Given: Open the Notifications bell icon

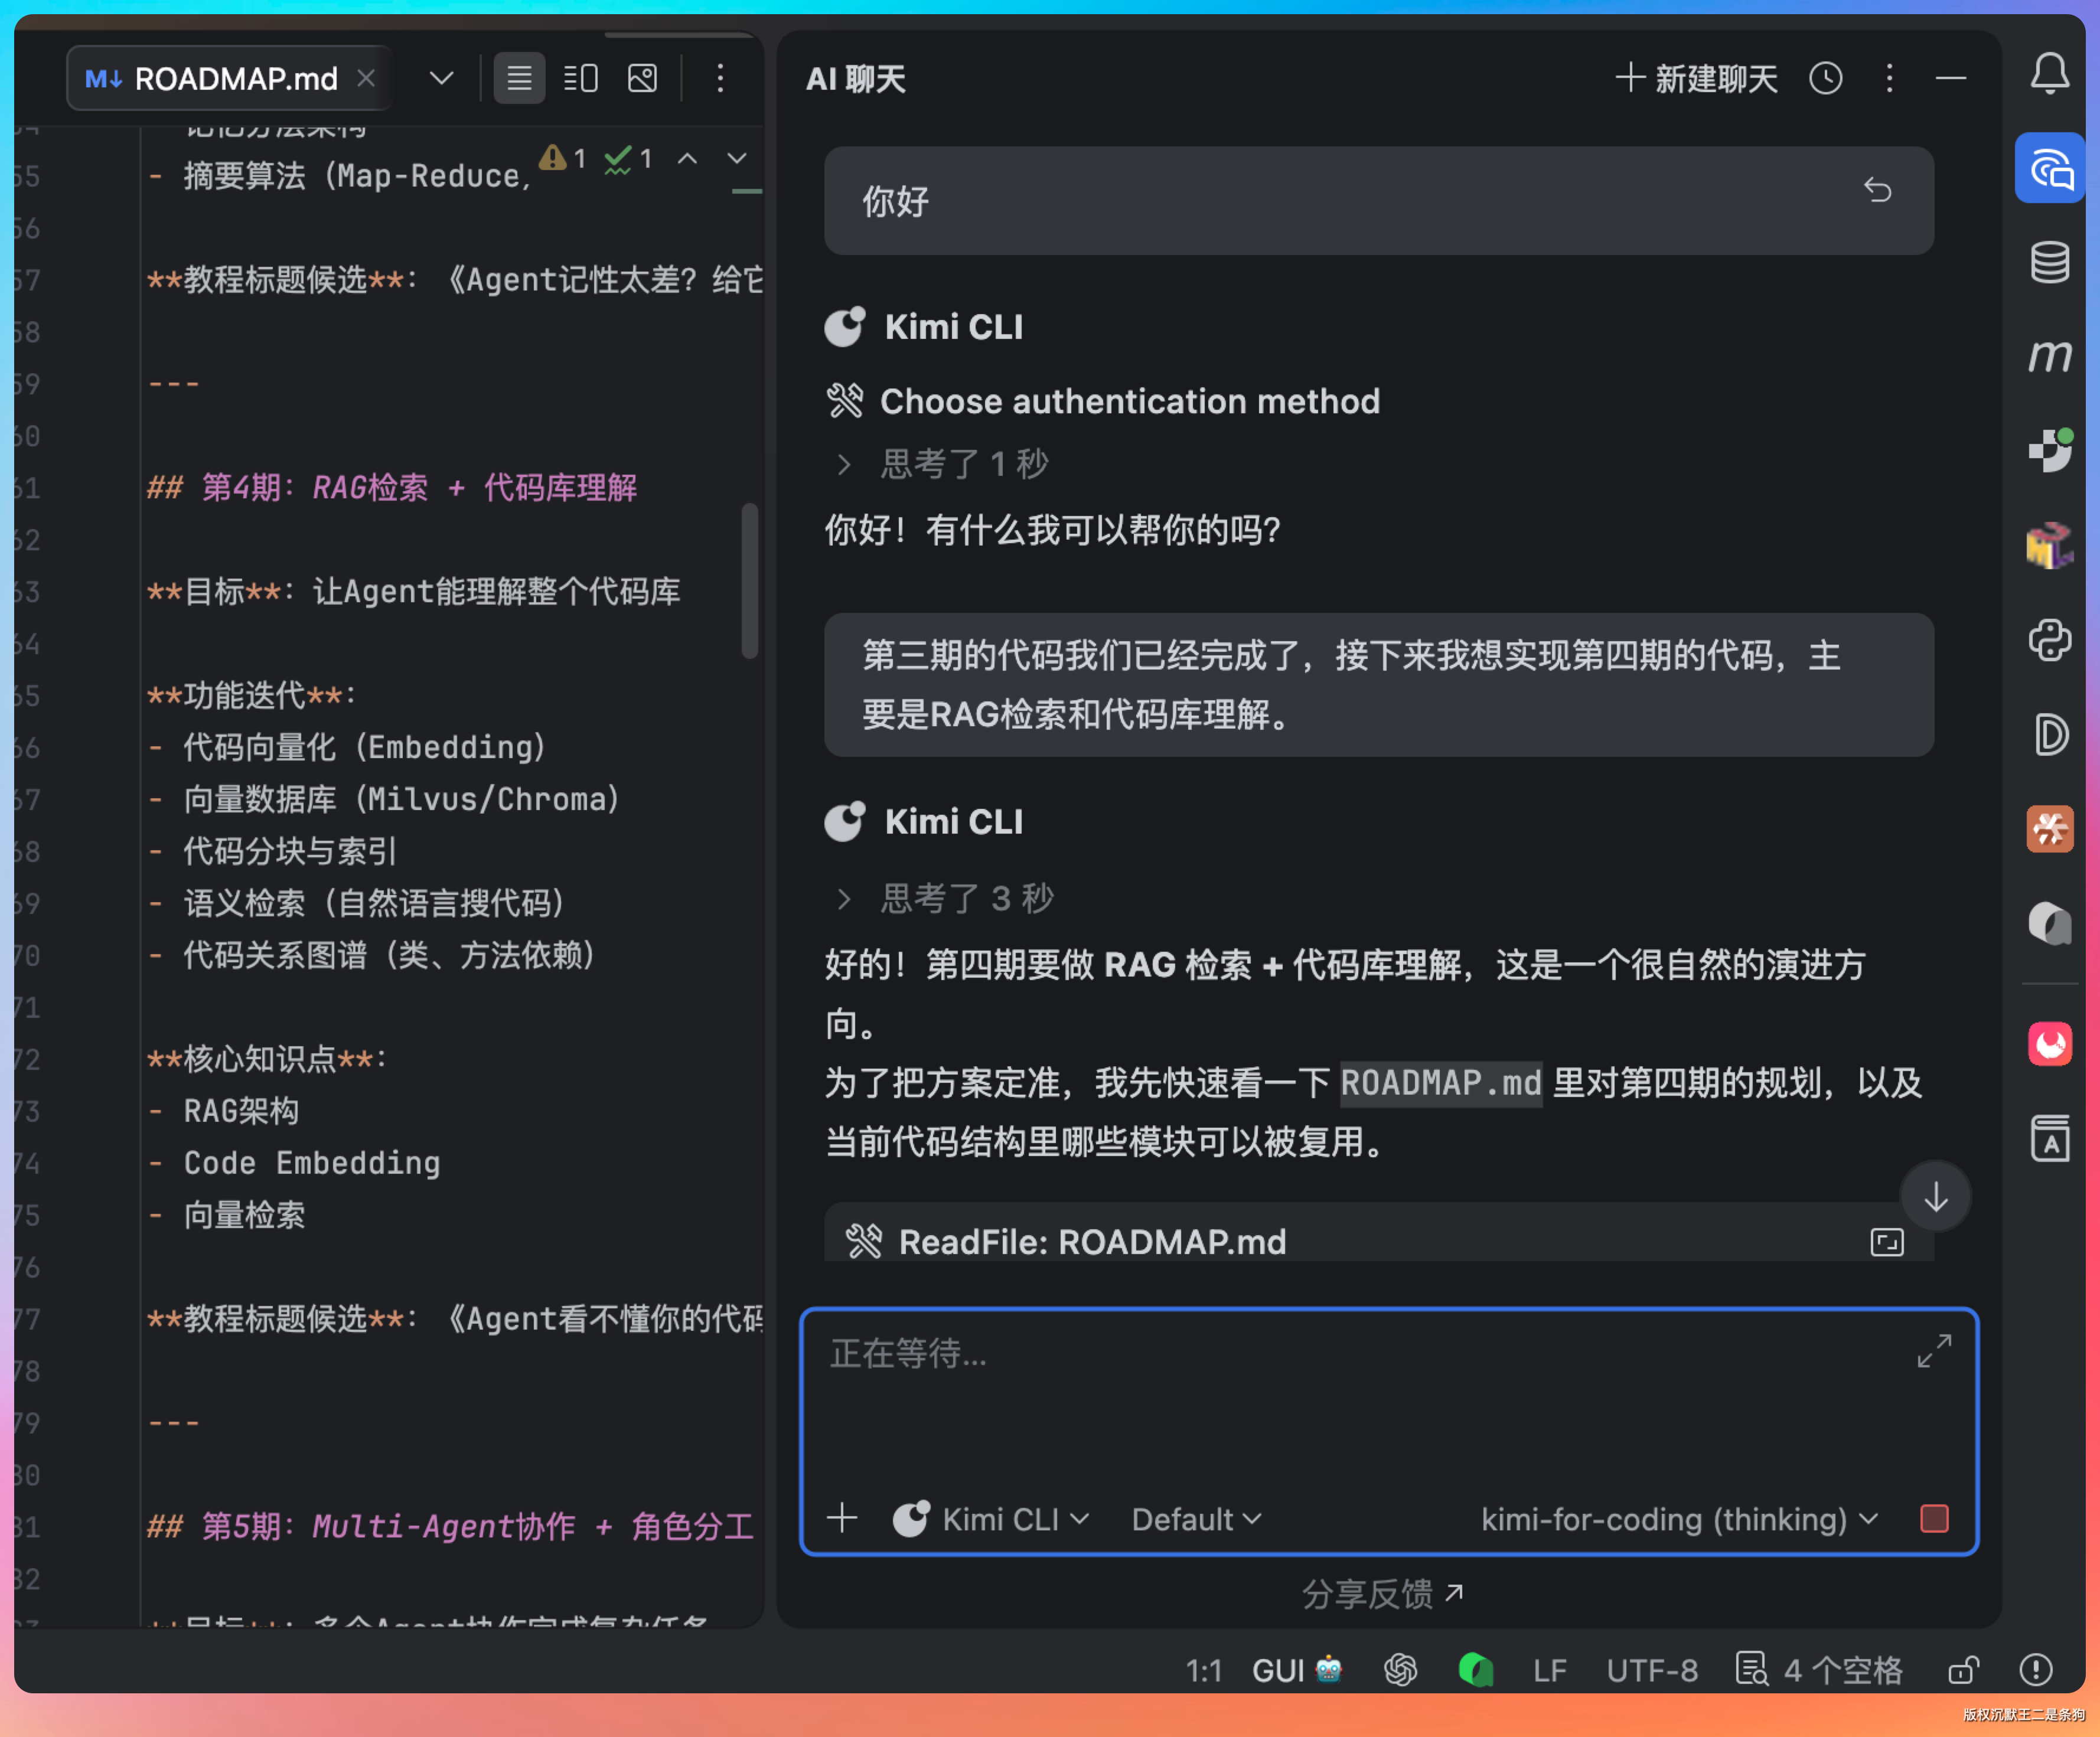Looking at the screenshot, I should (x=2049, y=74).
